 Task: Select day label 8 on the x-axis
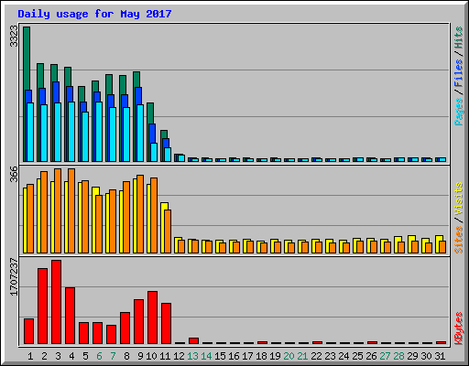click(126, 356)
